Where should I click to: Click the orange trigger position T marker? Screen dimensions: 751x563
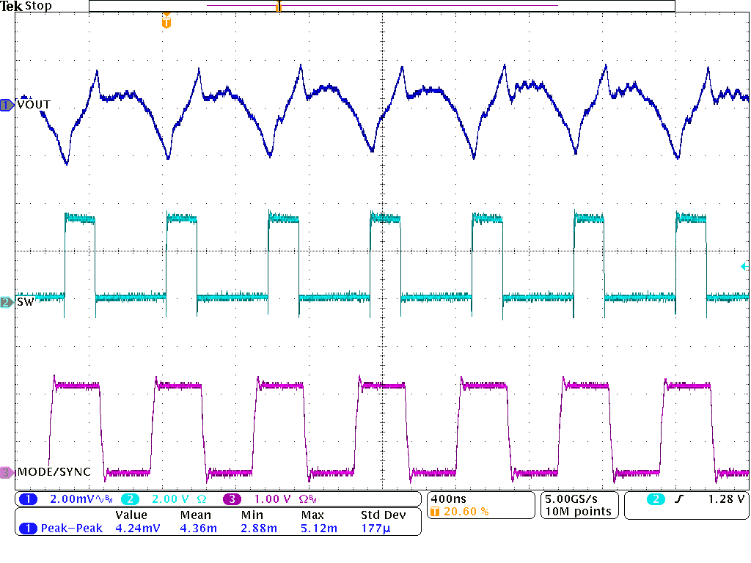(166, 23)
